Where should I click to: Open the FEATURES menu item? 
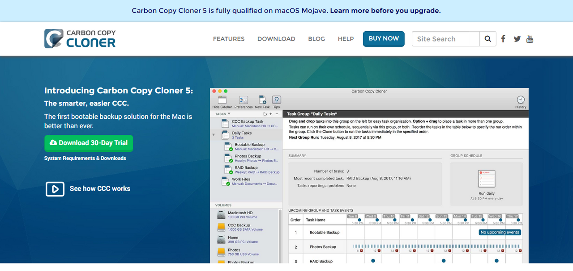[229, 39]
